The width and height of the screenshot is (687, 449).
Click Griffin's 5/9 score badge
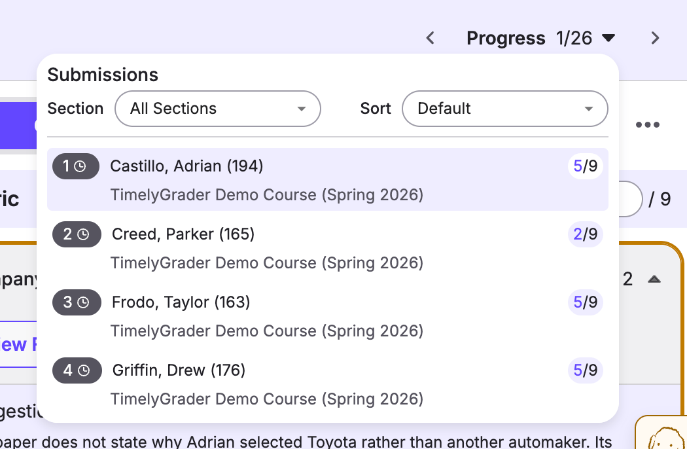pos(586,370)
